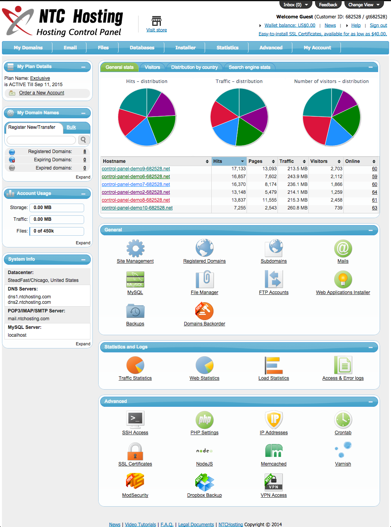Click Order a New Account link

pos(41,93)
